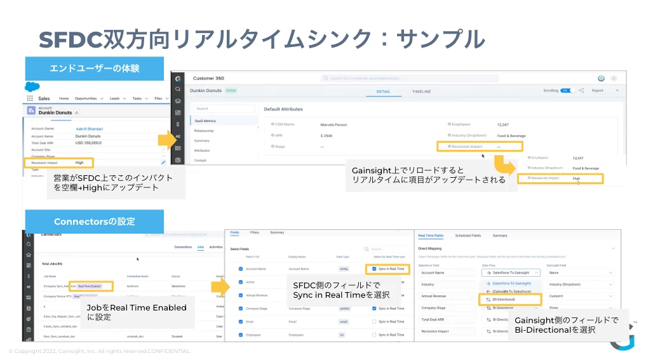
Task: Open the Salesforce app launcher grid icon
Action: [x=30, y=98]
